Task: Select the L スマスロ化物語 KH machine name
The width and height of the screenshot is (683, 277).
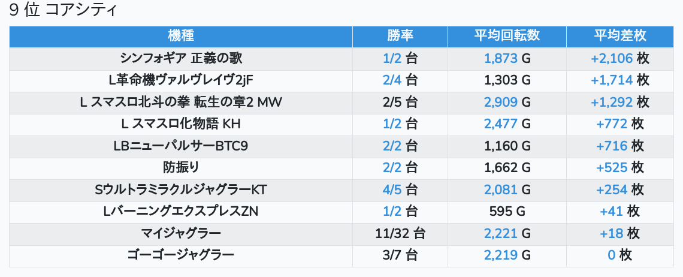Action: pyautogui.click(x=181, y=124)
